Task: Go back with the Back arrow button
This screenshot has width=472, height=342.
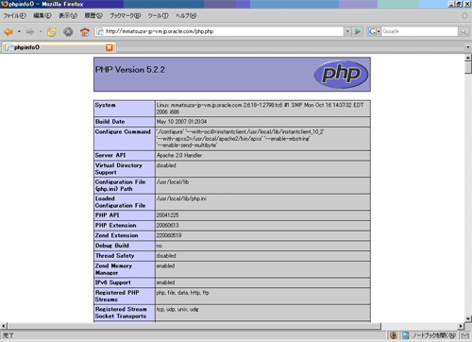Action: pos(8,31)
